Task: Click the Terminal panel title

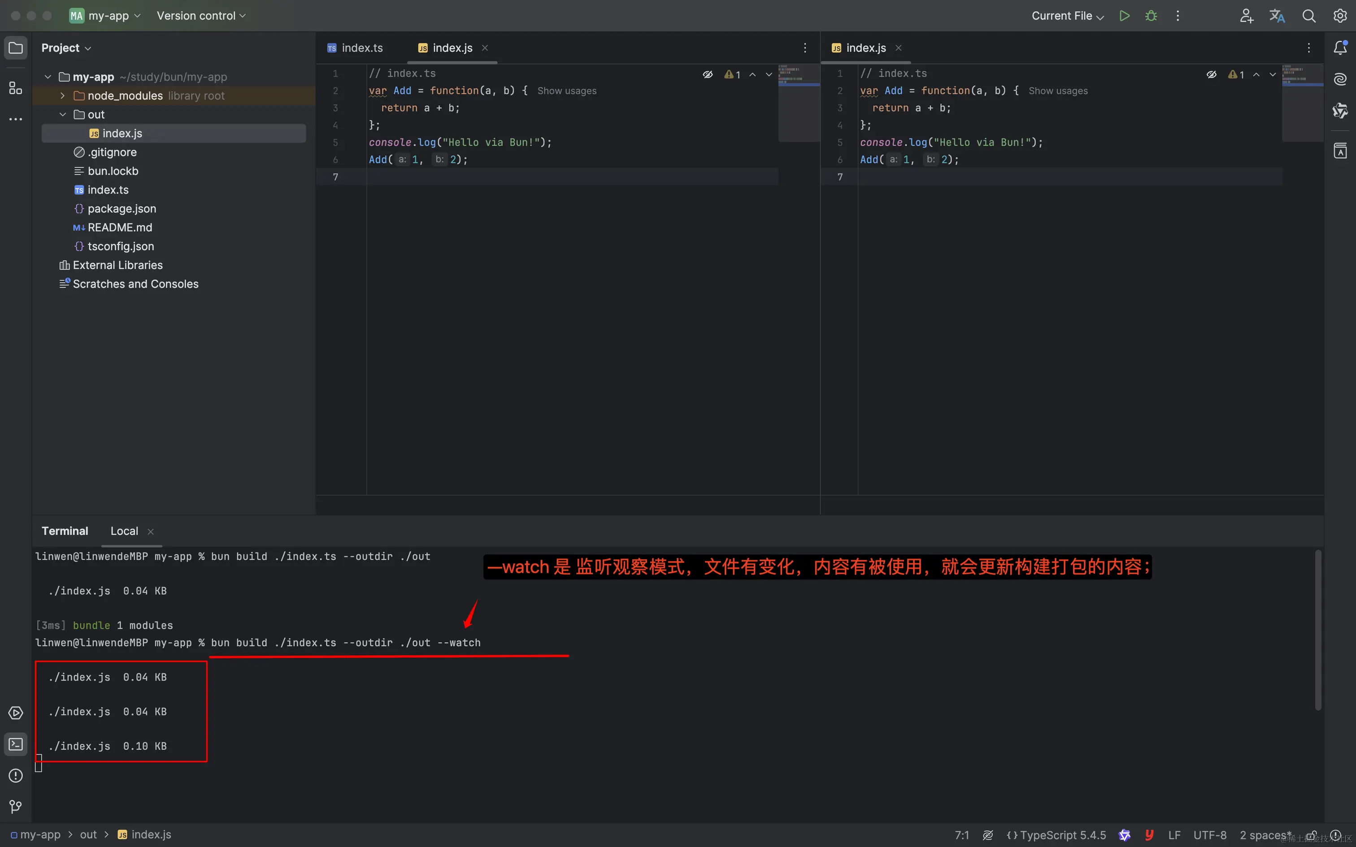Action: coord(65,531)
